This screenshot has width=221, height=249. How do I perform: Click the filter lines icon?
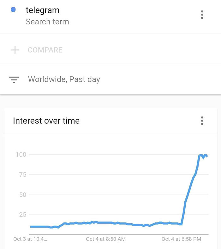14,79
